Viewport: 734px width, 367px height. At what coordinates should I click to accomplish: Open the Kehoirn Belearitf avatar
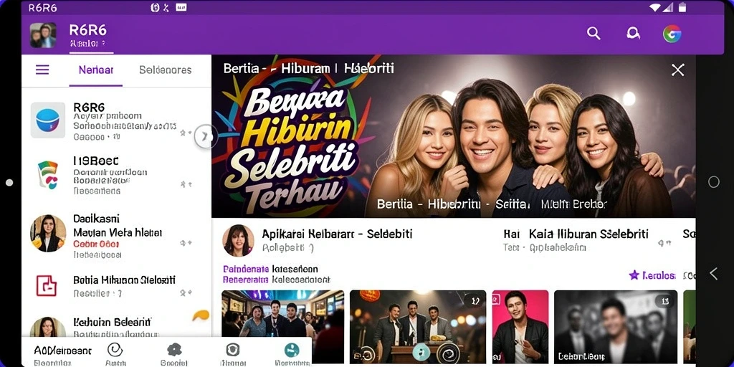click(x=48, y=327)
